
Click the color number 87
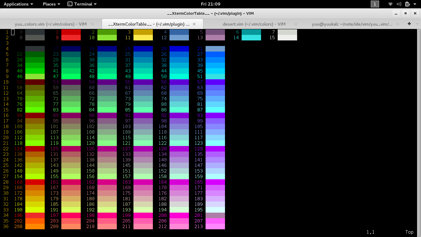tap(200, 110)
